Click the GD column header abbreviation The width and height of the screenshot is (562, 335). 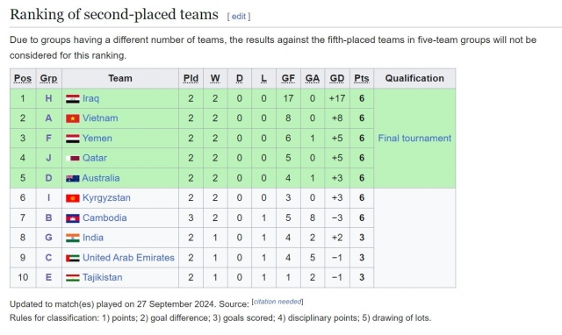pyautogui.click(x=337, y=78)
